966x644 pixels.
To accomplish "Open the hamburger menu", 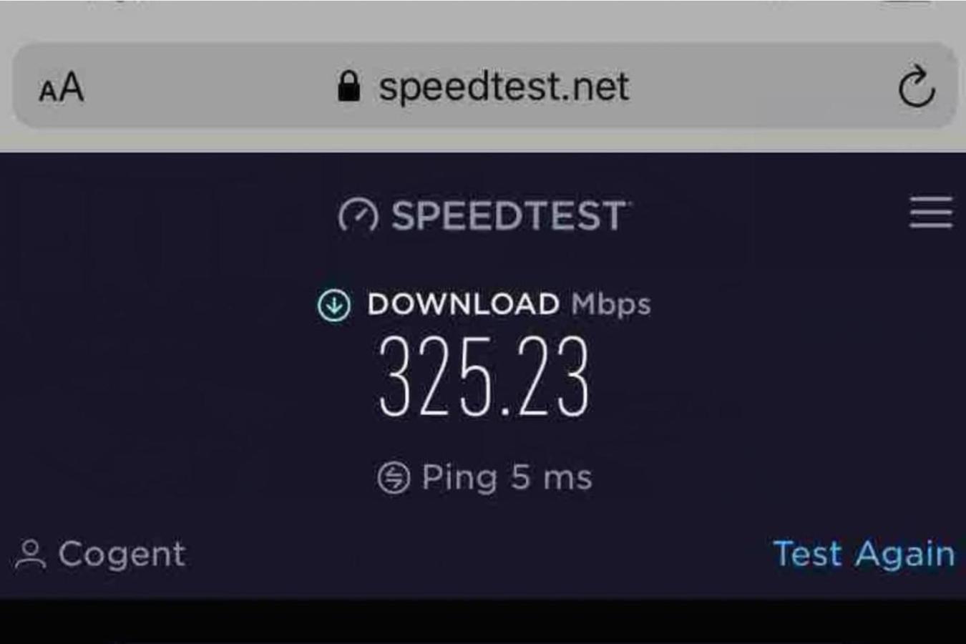I will [x=930, y=213].
